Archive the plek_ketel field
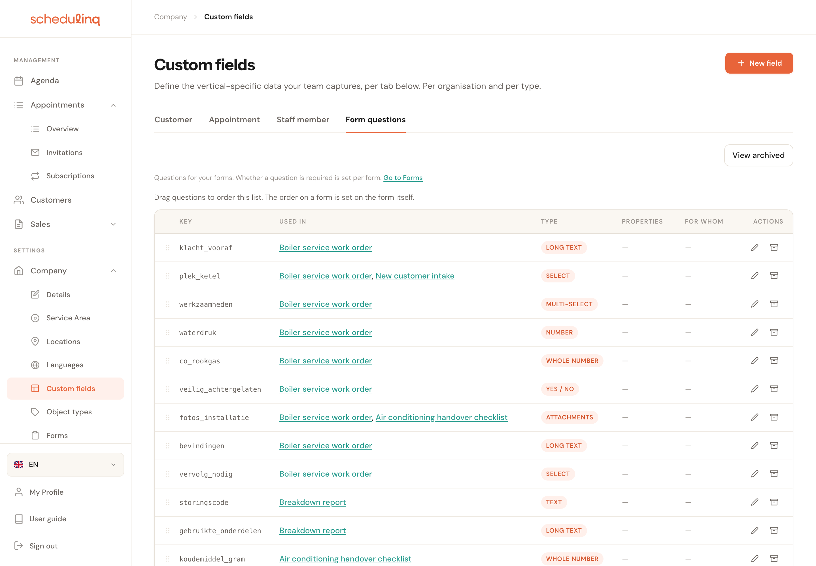816x566 pixels. point(774,276)
